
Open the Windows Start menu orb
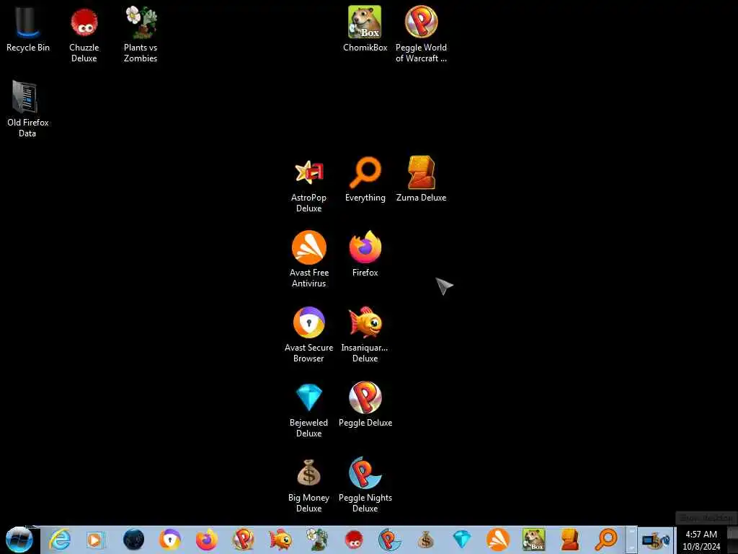tap(19, 540)
